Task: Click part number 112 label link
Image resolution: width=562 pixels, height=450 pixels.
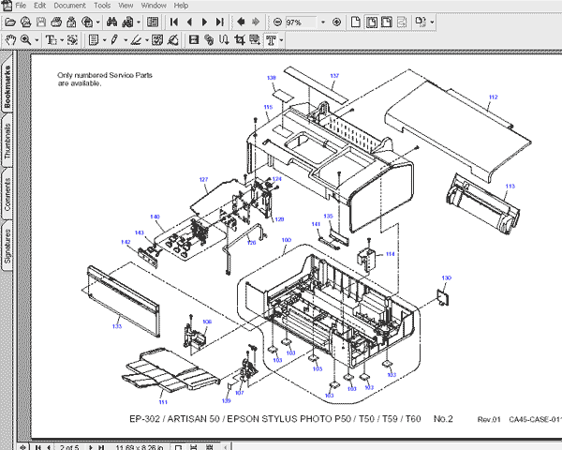Action: pos(493,96)
